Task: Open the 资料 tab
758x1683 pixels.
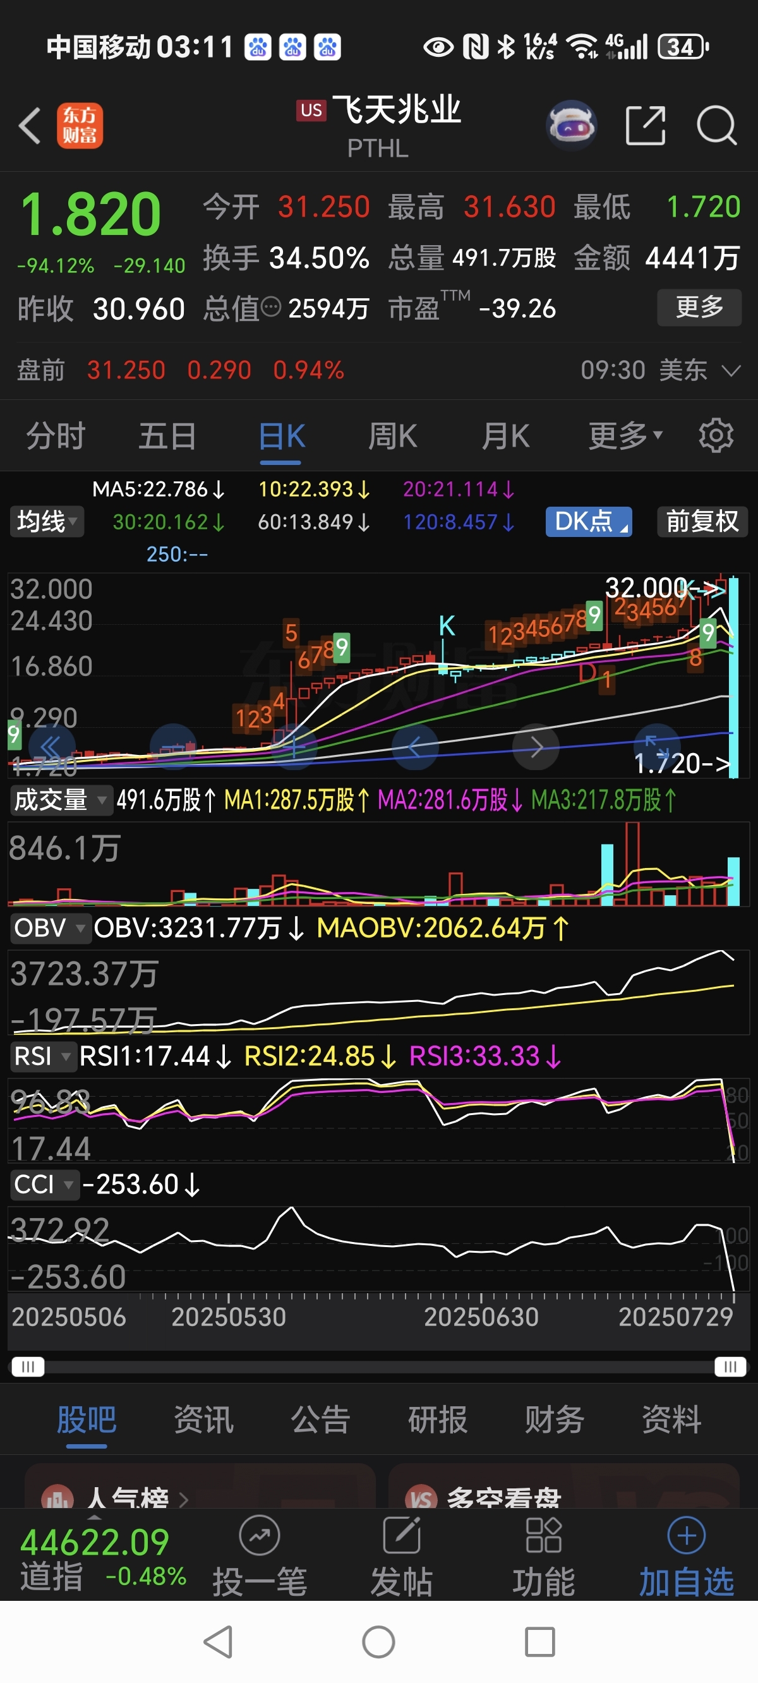Action: (671, 1419)
